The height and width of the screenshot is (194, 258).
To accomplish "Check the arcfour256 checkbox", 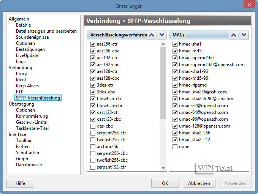I will pos(93,147).
